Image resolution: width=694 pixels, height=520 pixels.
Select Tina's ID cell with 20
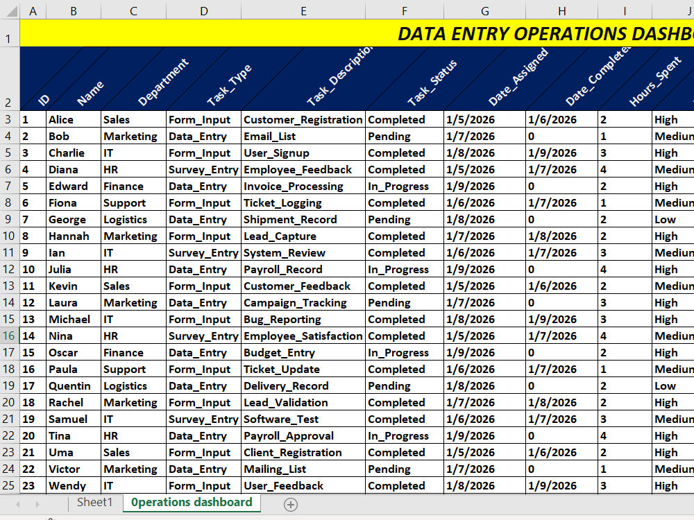(x=33, y=435)
